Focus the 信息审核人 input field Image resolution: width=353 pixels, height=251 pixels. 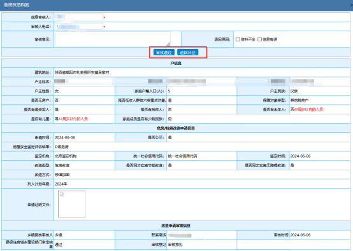[79, 17]
